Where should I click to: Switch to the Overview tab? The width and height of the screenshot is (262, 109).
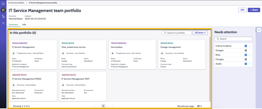pos(13,24)
